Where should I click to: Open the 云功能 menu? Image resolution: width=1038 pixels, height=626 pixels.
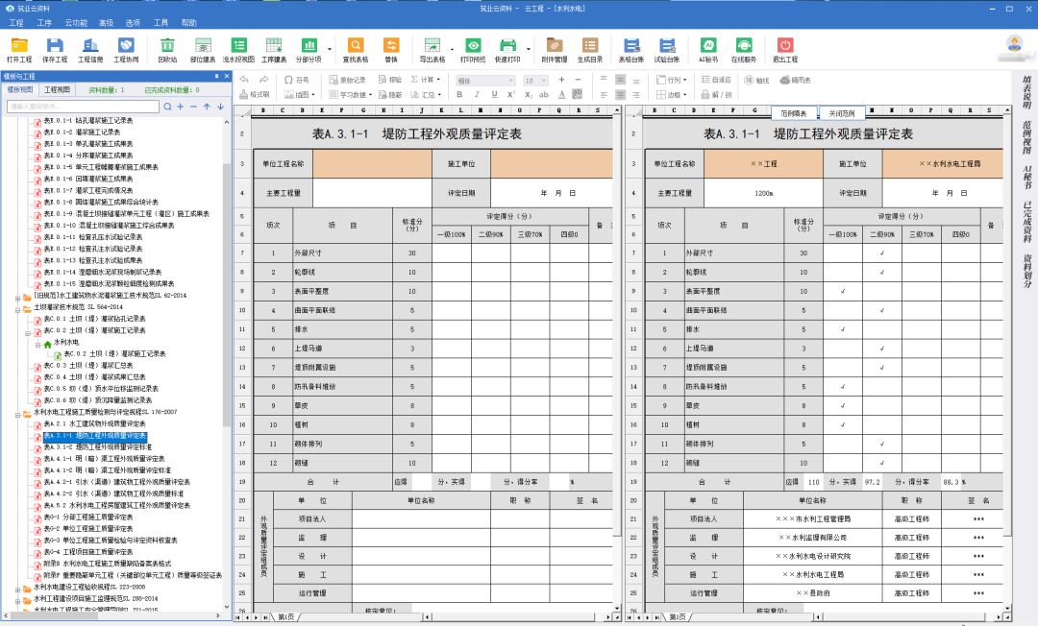[x=76, y=22]
